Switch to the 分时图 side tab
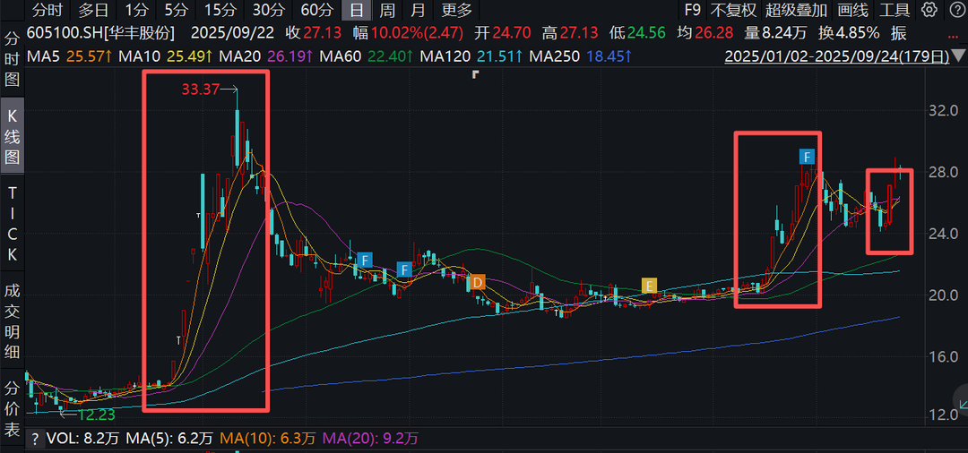 click(x=13, y=61)
